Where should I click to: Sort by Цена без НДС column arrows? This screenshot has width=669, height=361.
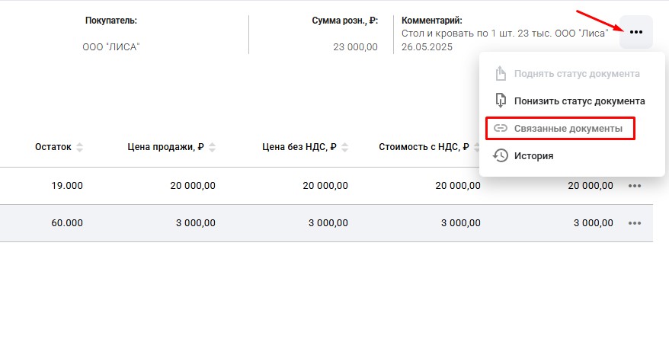[344, 147]
